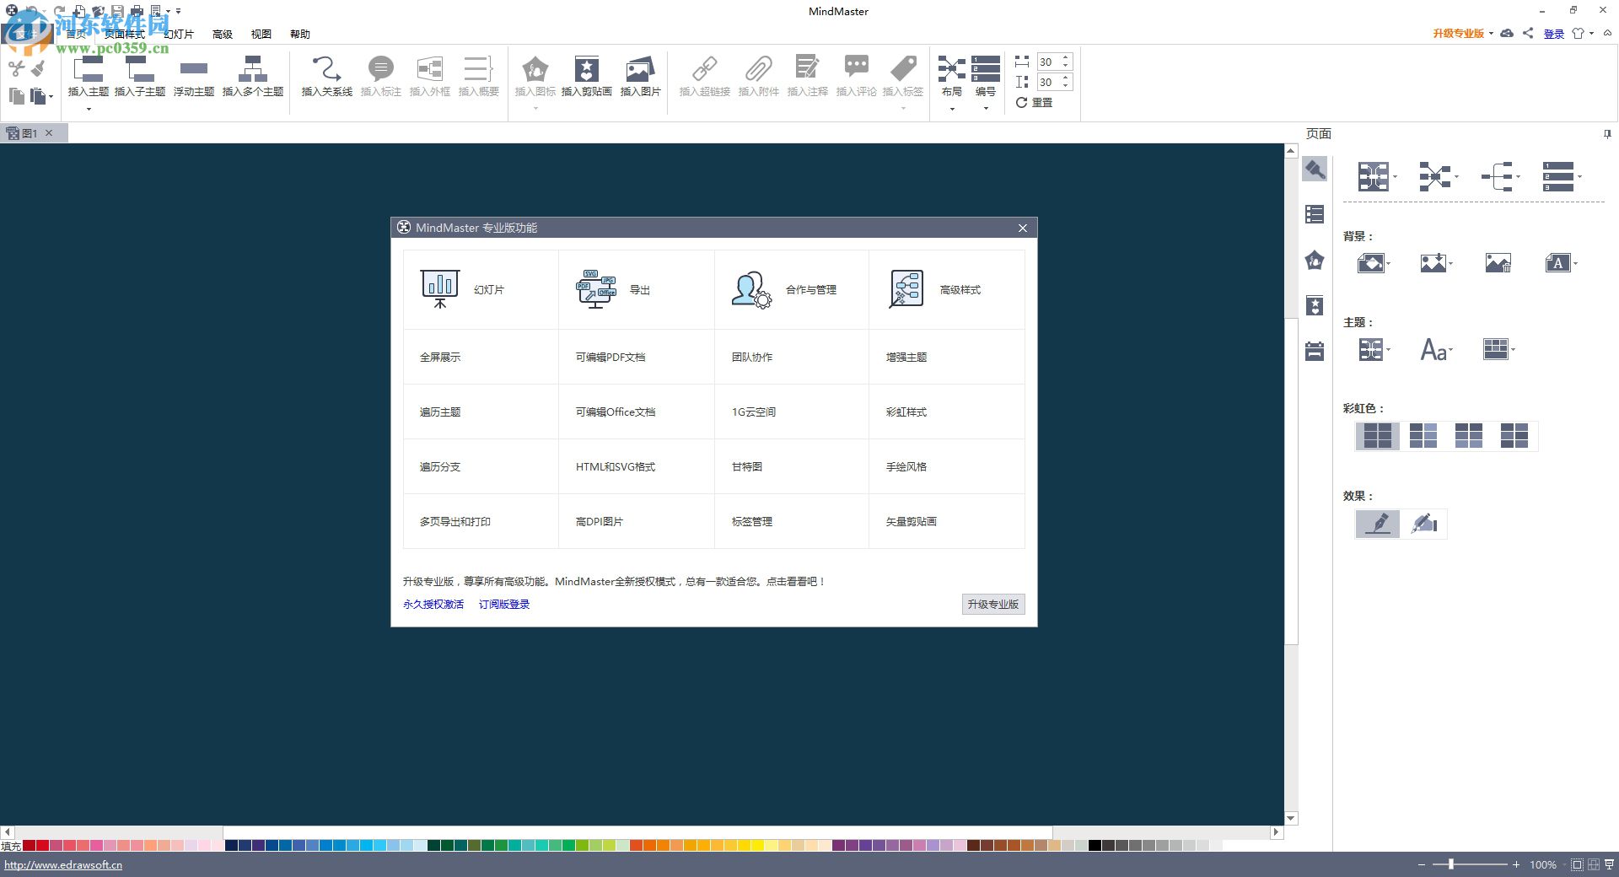The height and width of the screenshot is (877, 1619).
Task: Click the cloud icon in title bar
Action: pyautogui.click(x=1507, y=34)
